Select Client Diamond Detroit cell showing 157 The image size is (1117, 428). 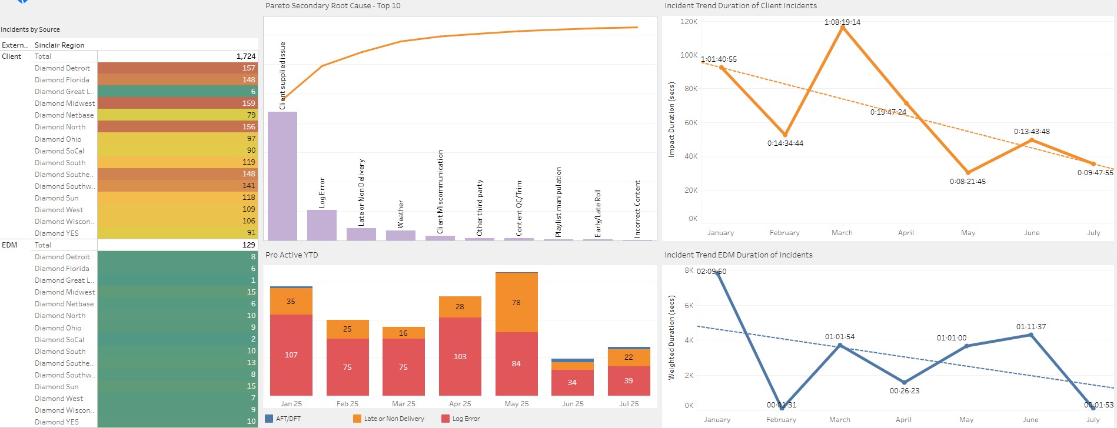tap(177, 68)
